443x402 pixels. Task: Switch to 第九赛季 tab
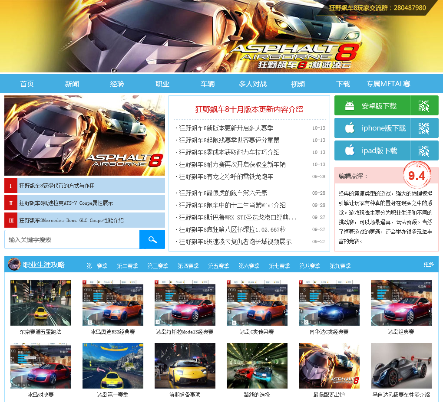pyautogui.click(x=341, y=266)
